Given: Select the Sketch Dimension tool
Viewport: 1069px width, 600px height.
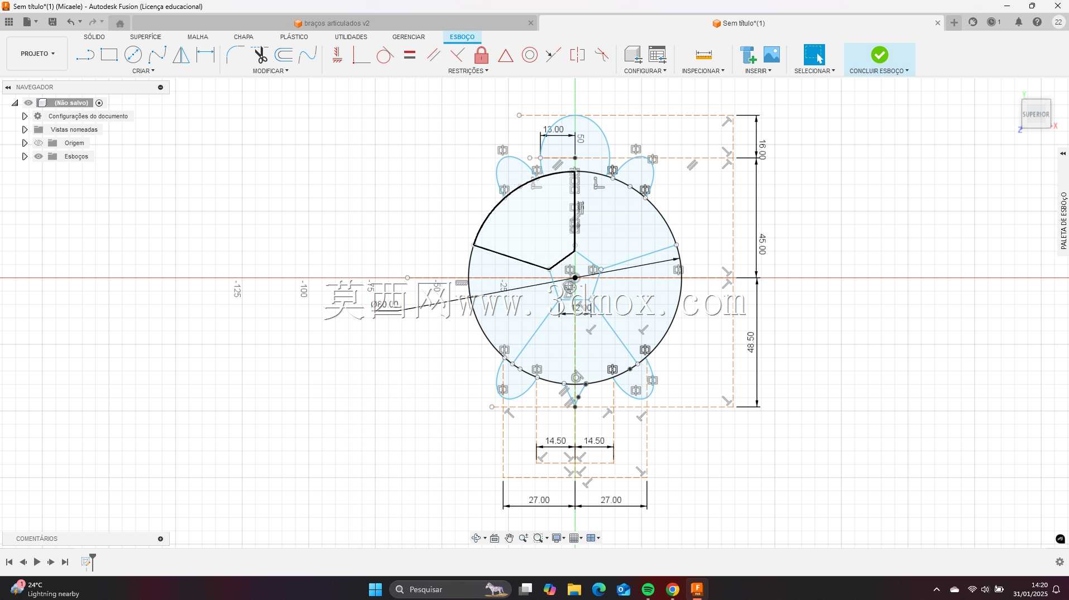Looking at the screenshot, I should (x=205, y=55).
